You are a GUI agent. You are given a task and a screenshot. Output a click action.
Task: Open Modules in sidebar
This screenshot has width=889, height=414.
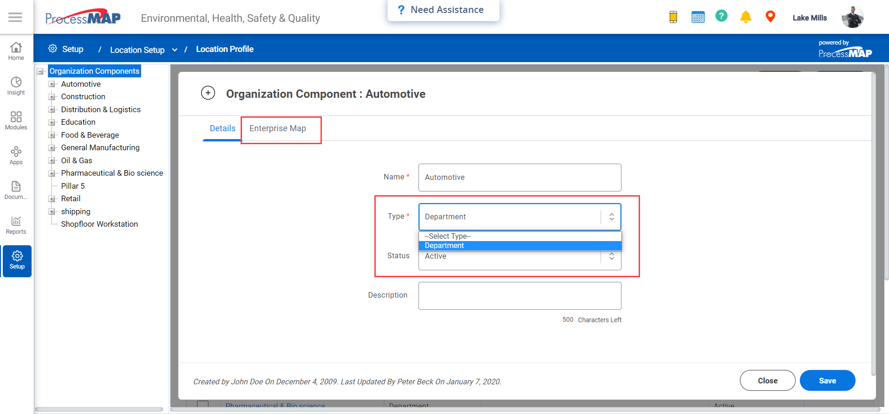click(16, 121)
